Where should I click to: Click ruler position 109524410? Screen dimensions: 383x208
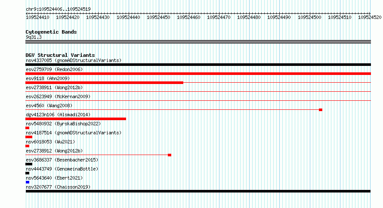click(x=37, y=18)
